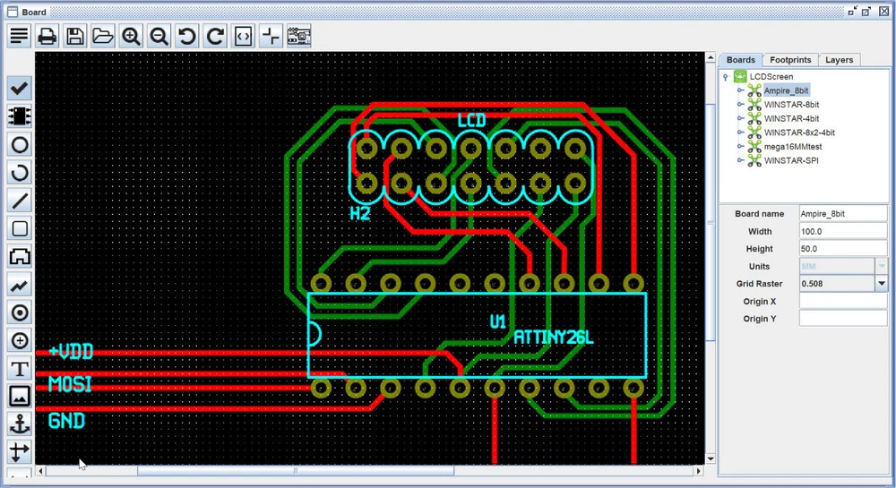Select the IC chip component tool
Screen dimensions: 896x488
(20, 116)
